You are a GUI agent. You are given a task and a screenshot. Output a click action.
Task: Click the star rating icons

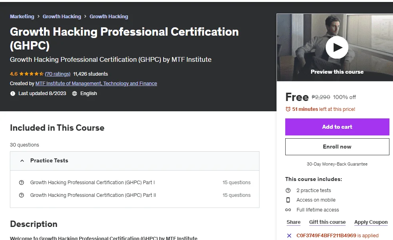click(31, 74)
